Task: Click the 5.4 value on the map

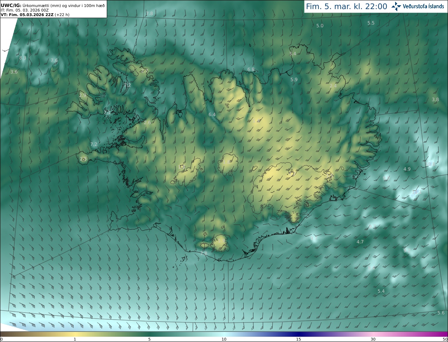Action: point(381,291)
